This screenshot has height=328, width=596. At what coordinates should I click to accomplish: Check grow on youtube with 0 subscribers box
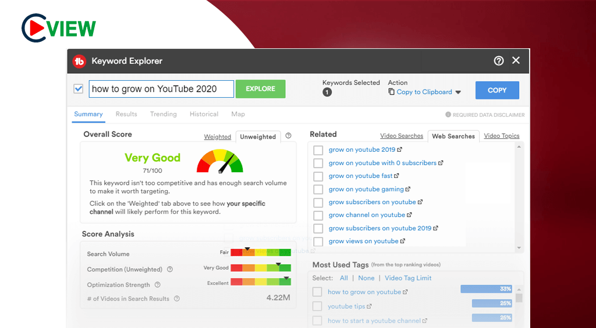coord(318,163)
